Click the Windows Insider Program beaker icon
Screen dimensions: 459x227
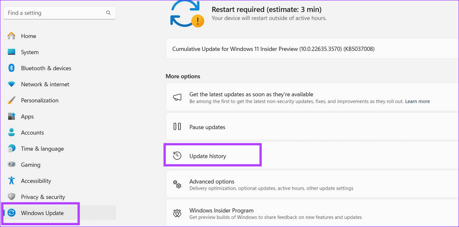pos(177,213)
